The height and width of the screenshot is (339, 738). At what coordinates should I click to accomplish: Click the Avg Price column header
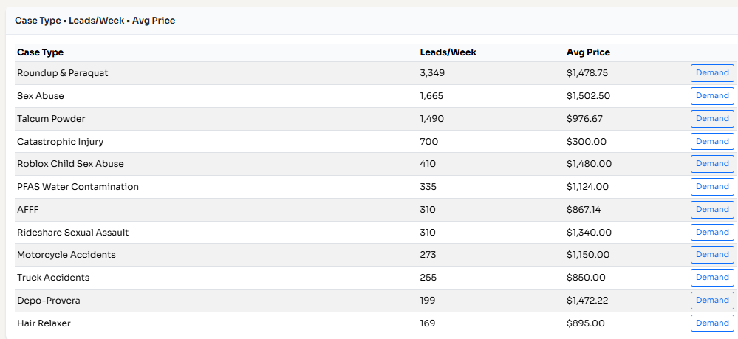pos(588,52)
